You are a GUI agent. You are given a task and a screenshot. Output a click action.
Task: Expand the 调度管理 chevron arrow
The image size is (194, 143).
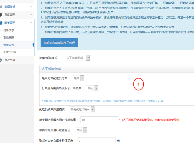point(31,15)
